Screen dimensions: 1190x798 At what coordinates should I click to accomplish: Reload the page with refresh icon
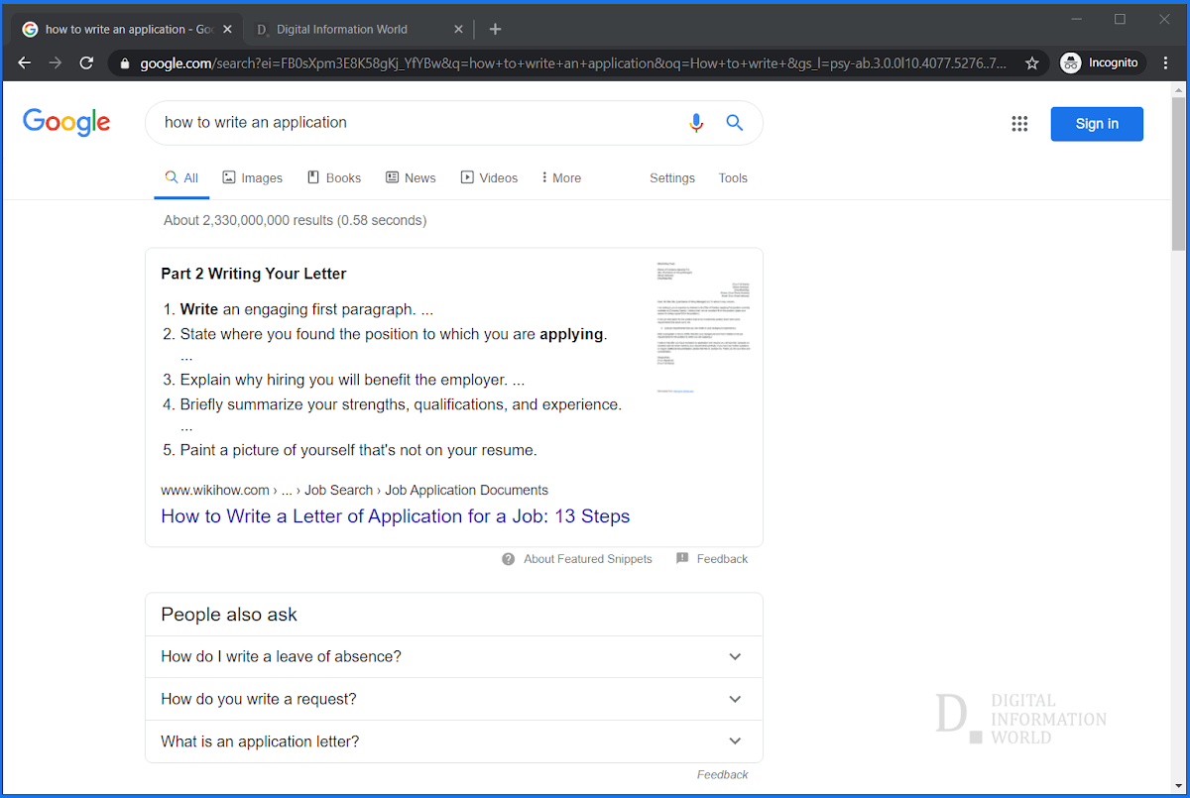click(x=86, y=62)
